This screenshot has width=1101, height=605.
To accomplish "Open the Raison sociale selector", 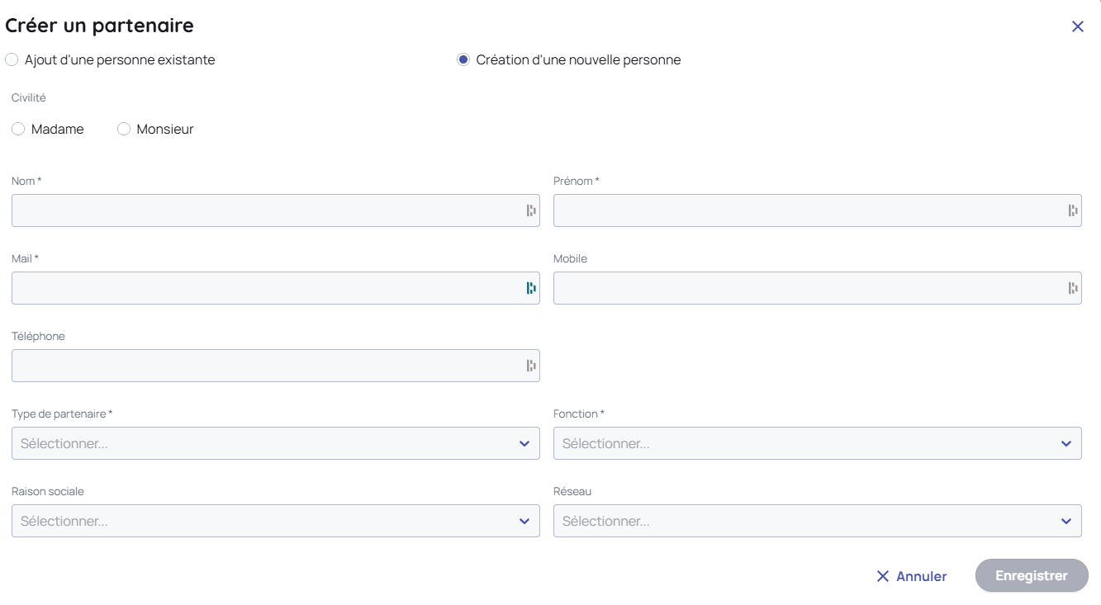I will click(275, 521).
